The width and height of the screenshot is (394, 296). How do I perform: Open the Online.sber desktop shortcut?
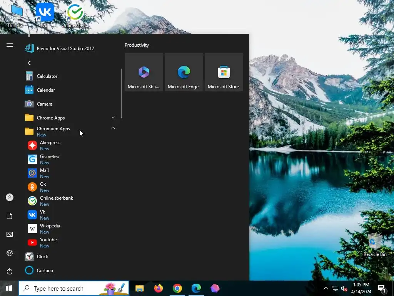pos(75,15)
